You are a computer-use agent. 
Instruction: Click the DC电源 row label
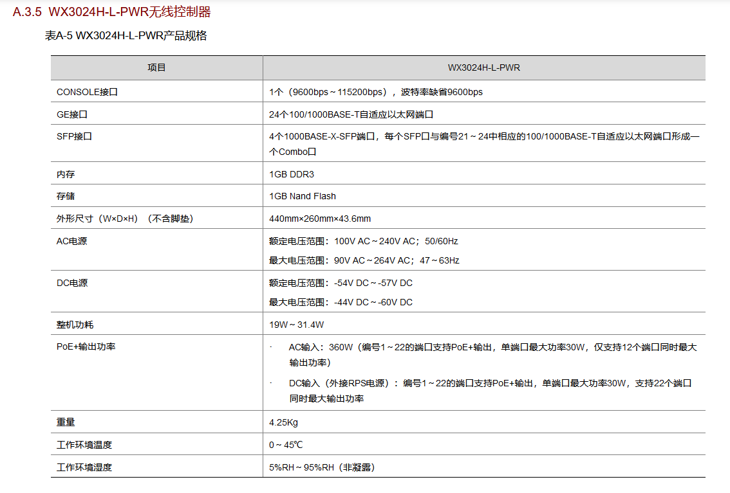[72, 283]
